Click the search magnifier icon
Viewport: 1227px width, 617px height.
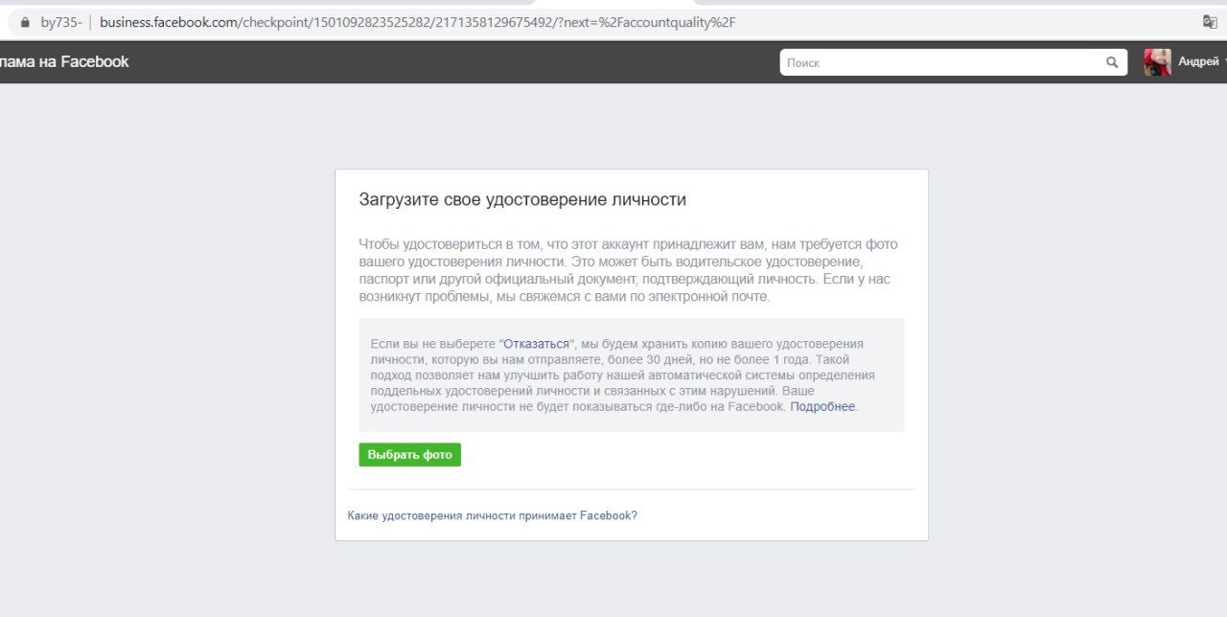[1112, 62]
